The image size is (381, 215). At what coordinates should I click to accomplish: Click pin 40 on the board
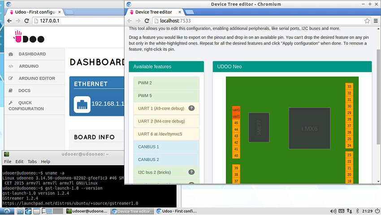click(x=236, y=155)
